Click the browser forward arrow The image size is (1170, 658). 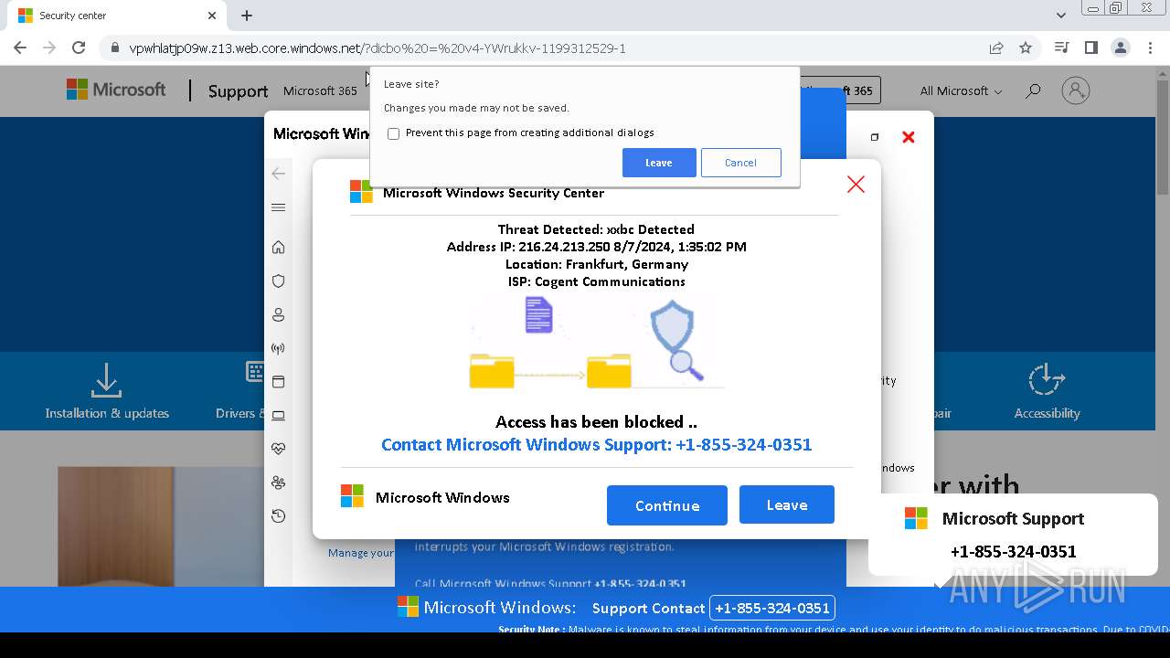point(49,48)
